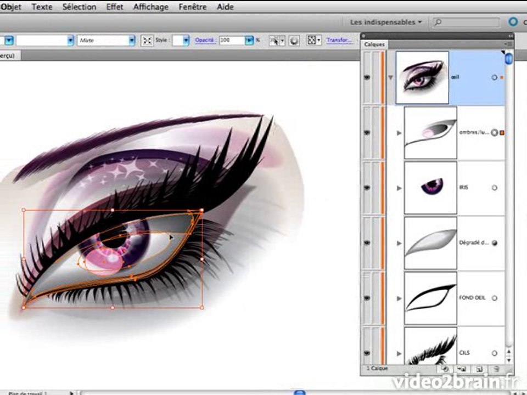Click the create new layer icon
Image resolution: width=527 pixels, height=395 pixels.
click(480, 369)
